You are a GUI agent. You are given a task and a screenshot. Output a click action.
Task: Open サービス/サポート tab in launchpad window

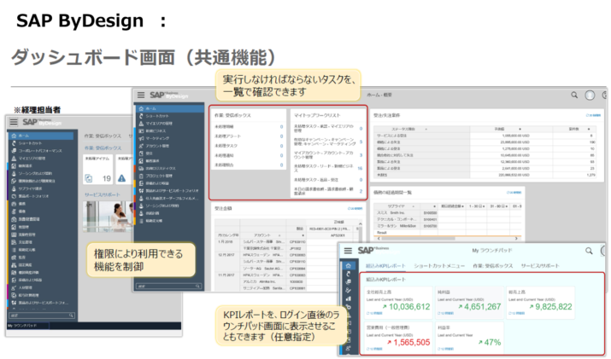click(540, 266)
